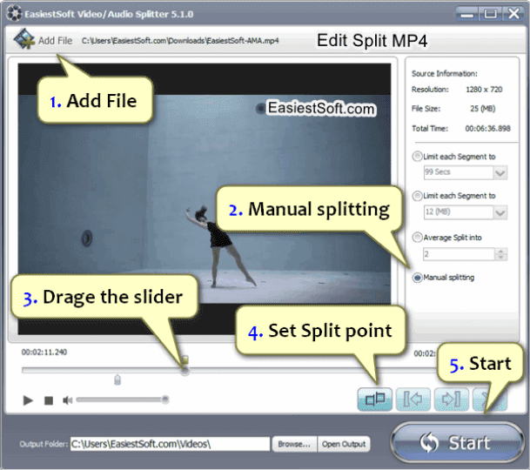Click the Open Output button
Viewport: 530px width, 470px height.
(344, 444)
